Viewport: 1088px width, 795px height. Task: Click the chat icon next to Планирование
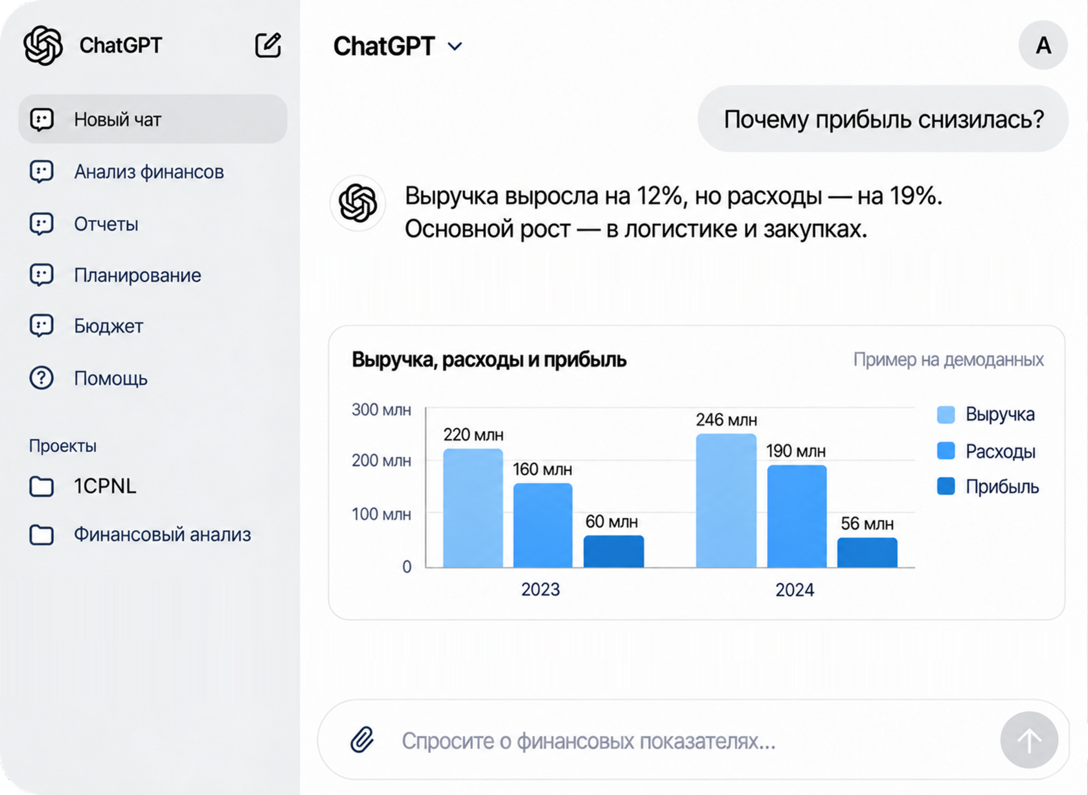click(x=41, y=275)
